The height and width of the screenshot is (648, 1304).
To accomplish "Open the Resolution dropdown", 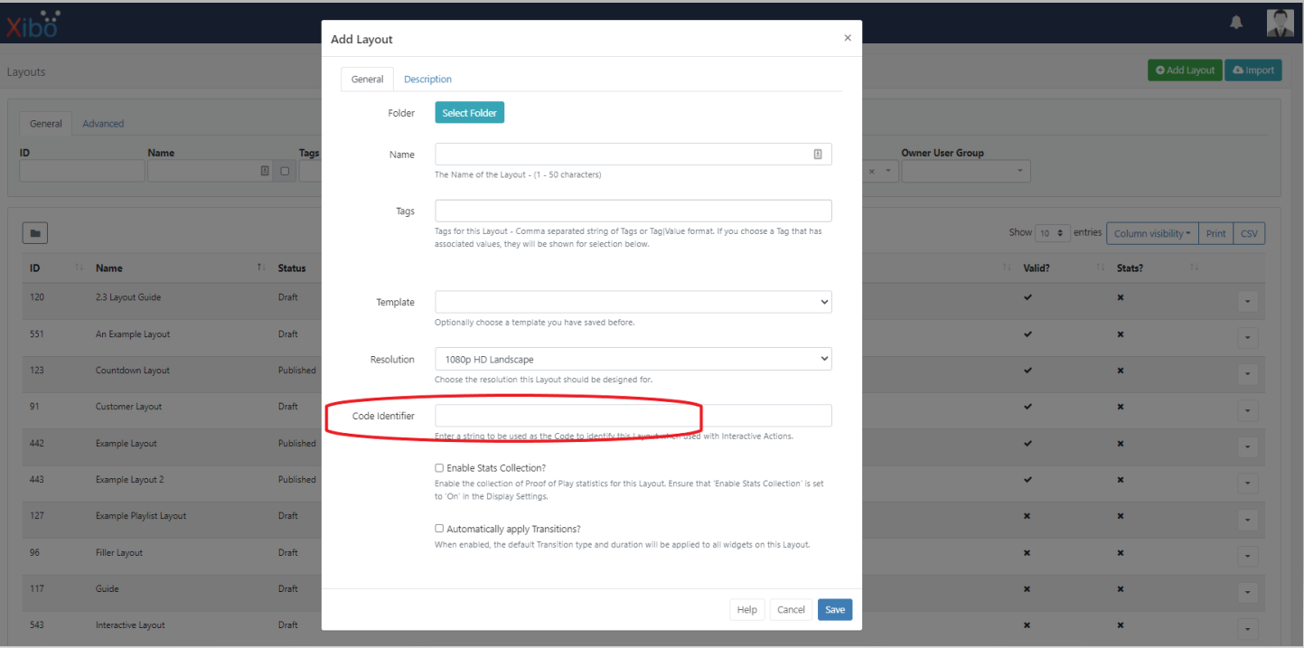I will 633,358.
